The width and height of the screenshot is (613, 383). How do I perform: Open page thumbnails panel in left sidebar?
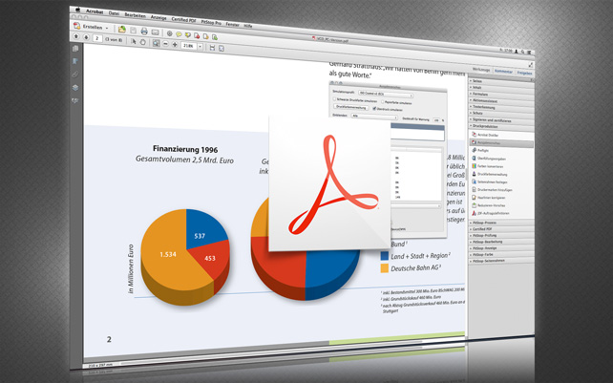[75, 48]
